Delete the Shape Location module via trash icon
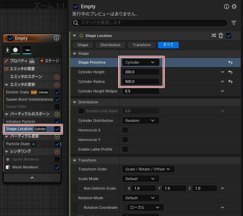 (221, 36)
